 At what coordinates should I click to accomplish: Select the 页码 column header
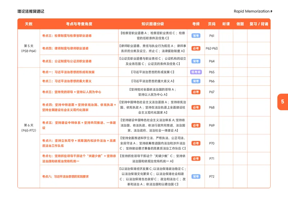pyautogui.click(x=212, y=24)
